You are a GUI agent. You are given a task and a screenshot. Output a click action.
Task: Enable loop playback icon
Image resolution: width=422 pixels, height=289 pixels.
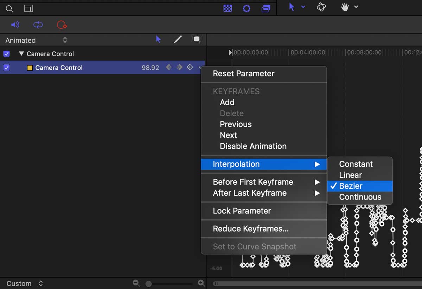[38, 25]
